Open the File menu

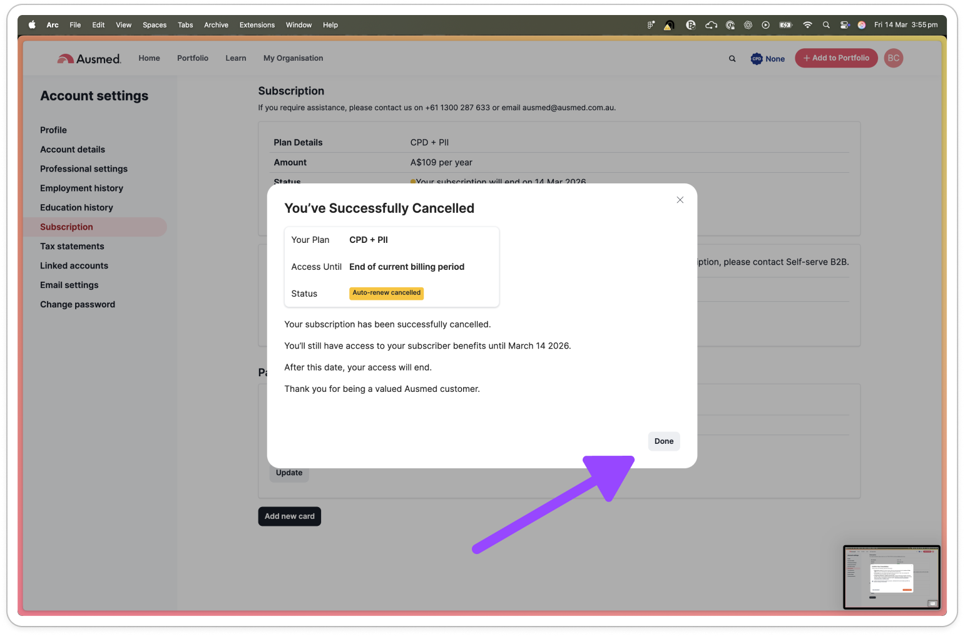pyautogui.click(x=75, y=25)
